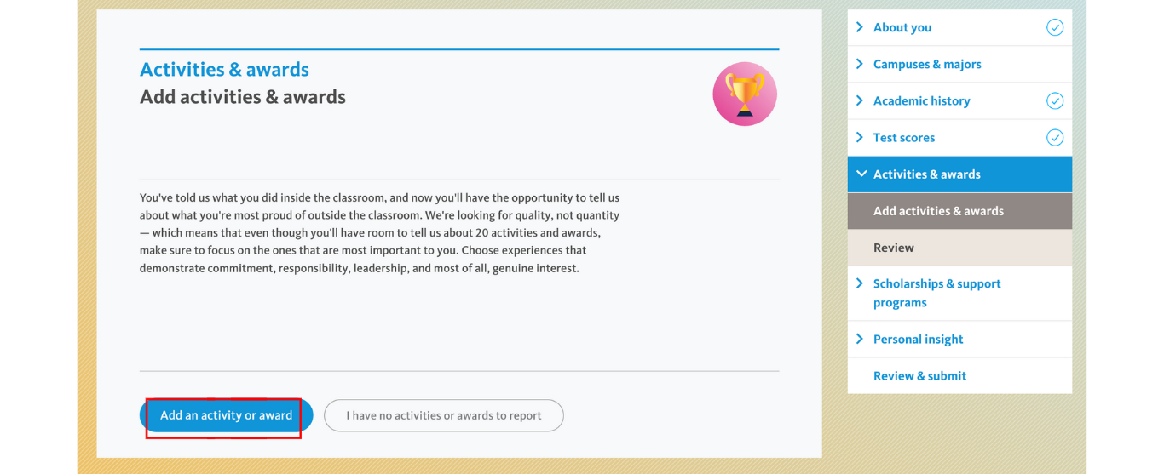Go to Review & submit
The image size is (1164, 474).
pos(919,375)
